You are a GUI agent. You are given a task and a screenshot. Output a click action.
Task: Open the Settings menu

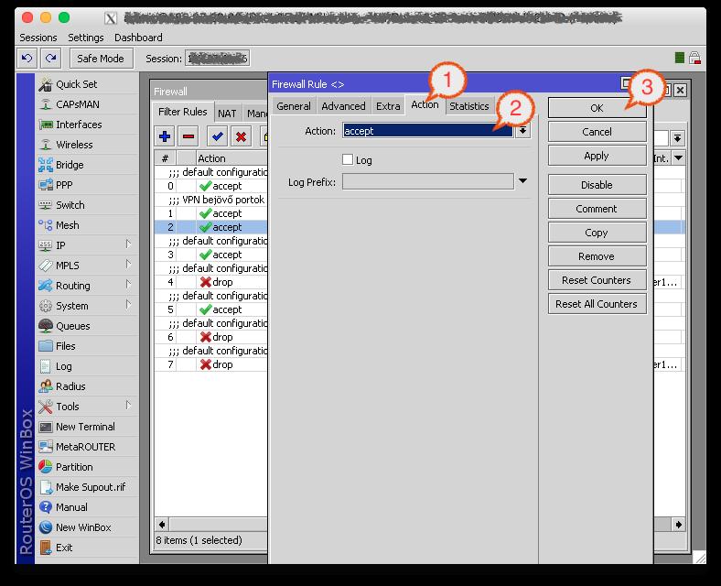coord(86,38)
